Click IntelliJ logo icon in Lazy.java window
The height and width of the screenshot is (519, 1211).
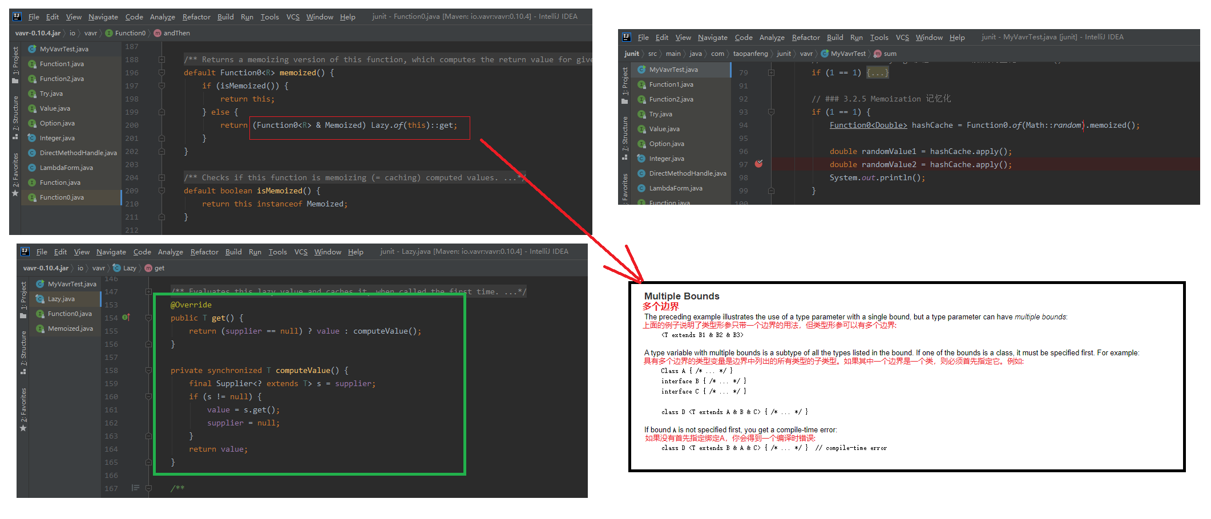pos(25,252)
